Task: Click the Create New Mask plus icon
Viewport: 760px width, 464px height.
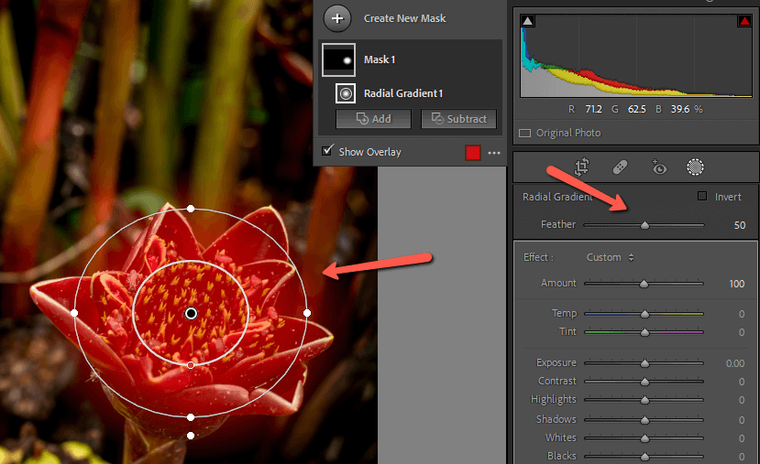Action: (x=337, y=18)
